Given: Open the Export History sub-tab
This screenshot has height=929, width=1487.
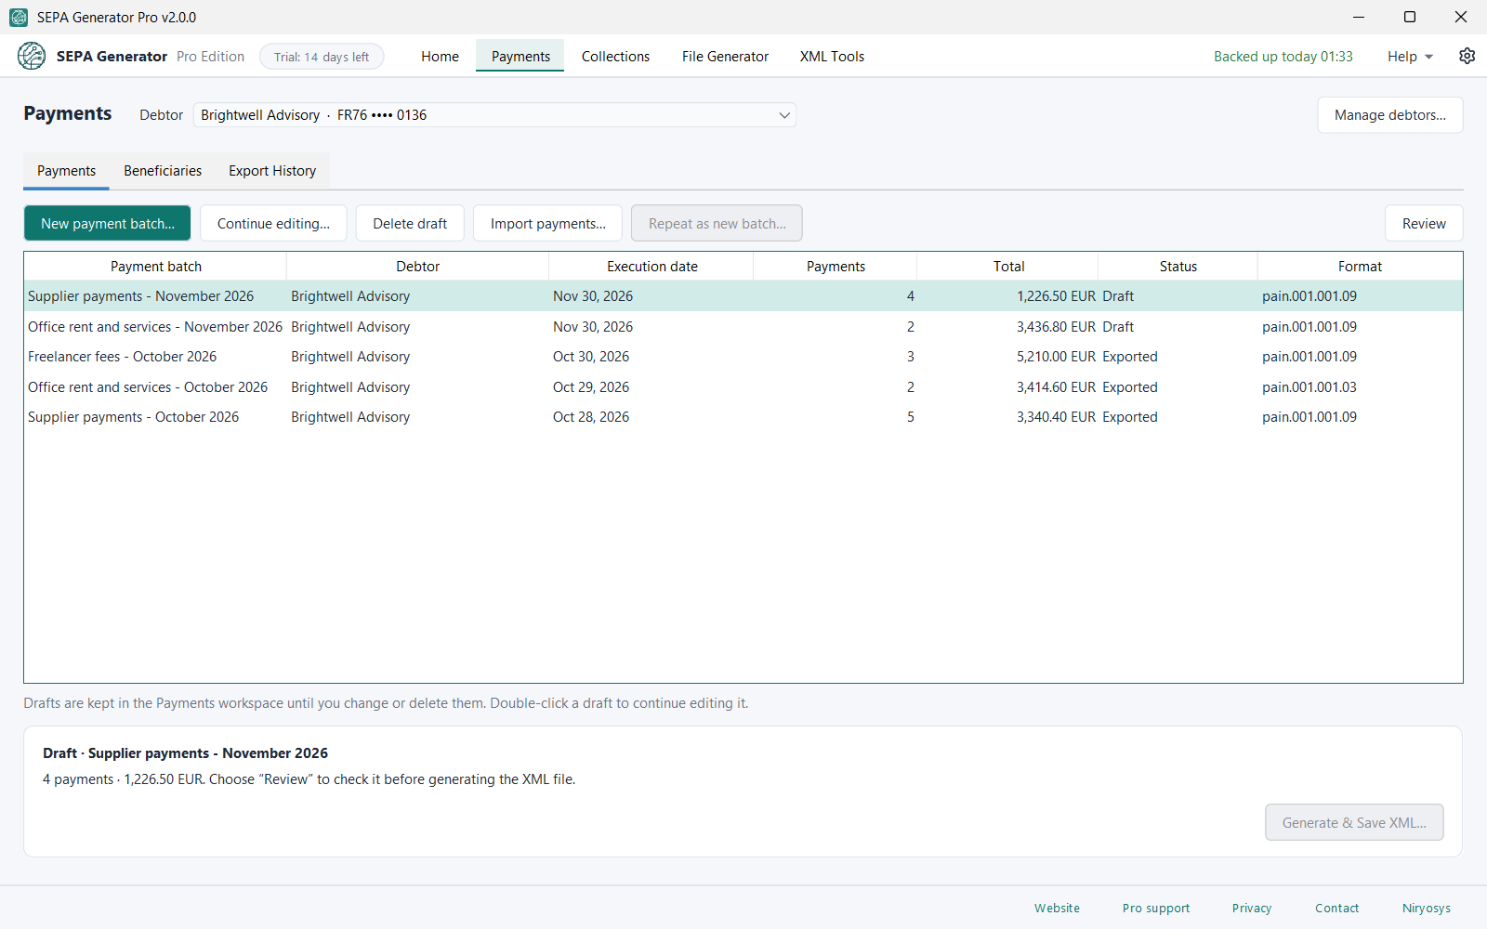Looking at the screenshot, I should 272,171.
